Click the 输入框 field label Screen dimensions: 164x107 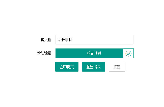click(46, 40)
